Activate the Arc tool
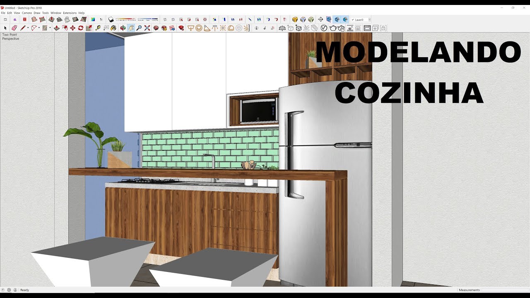Image resolution: width=530 pixels, height=298 pixels. pos(34,28)
